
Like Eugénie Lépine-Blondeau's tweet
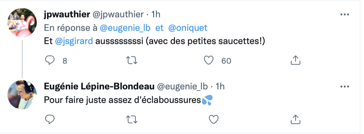pos(214,119)
